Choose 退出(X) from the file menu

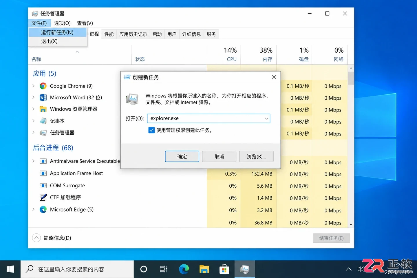tap(58, 41)
